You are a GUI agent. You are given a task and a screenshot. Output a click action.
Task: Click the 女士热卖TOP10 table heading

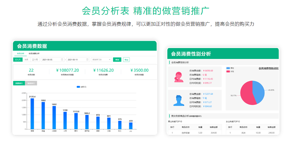[x=233, y=122]
